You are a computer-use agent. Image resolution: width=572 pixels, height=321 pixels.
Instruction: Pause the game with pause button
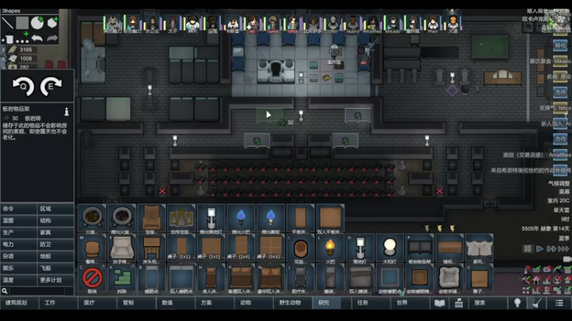coord(528,249)
